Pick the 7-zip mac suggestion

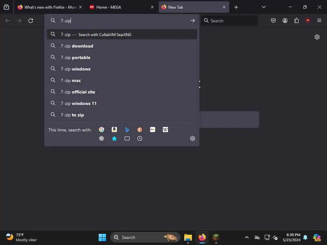[122, 80]
